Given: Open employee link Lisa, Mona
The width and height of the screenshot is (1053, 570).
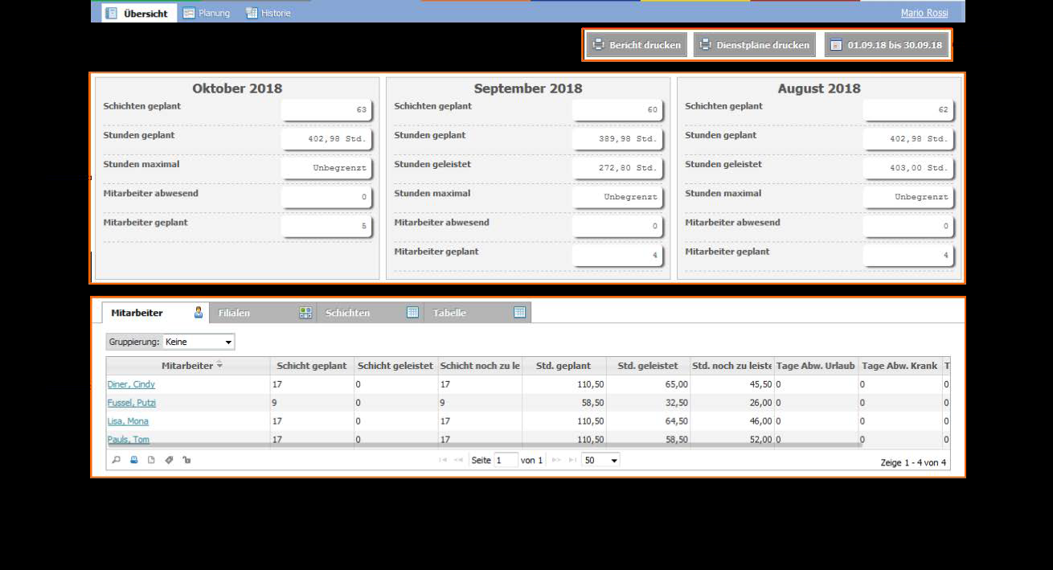Looking at the screenshot, I should (x=128, y=421).
